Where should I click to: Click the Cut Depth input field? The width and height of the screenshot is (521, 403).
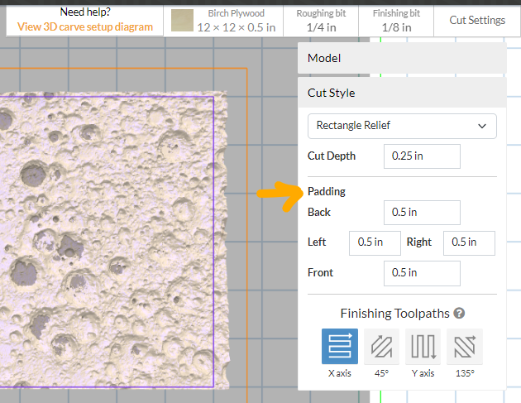422,156
